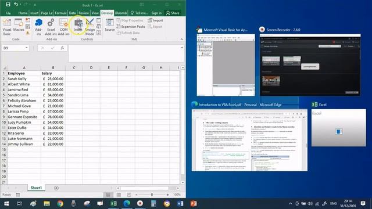The image size is (372, 209).
Task: Click the Add-ins button in ribbon
Action: (38, 27)
